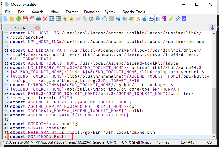Image resolution: width=219 pixels, height=147 pixels.
Task: Save the file with the single floppy disk icon
Action: tap(25, 19)
